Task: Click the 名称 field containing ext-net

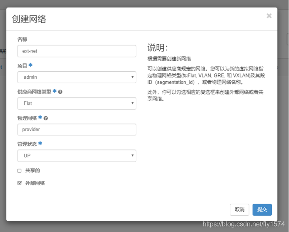Action: (77, 51)
